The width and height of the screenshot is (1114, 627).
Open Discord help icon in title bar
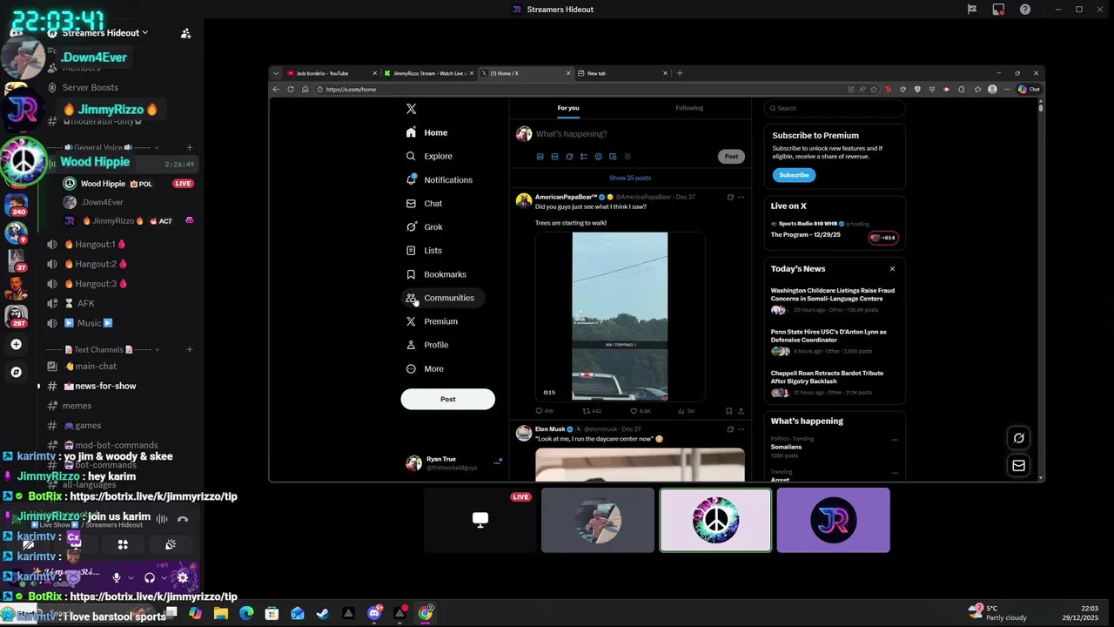1025,10
